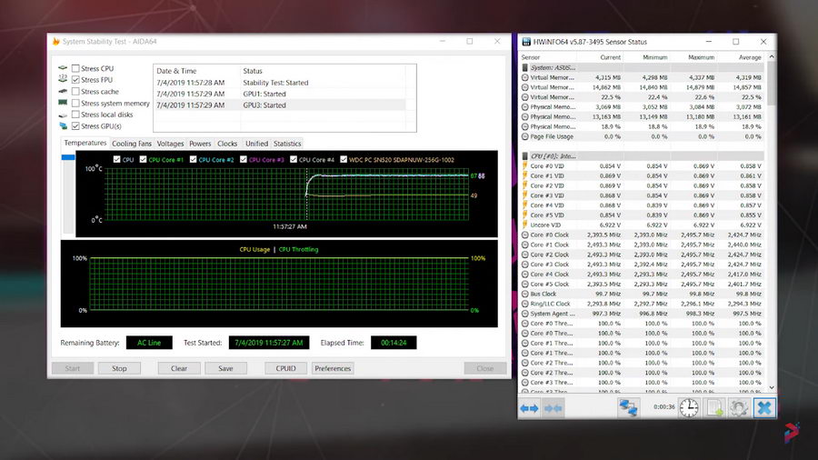Close sensors with the blue X icon
The width and height of the screenshot is (818, 460).
click(x=764, y=408)
